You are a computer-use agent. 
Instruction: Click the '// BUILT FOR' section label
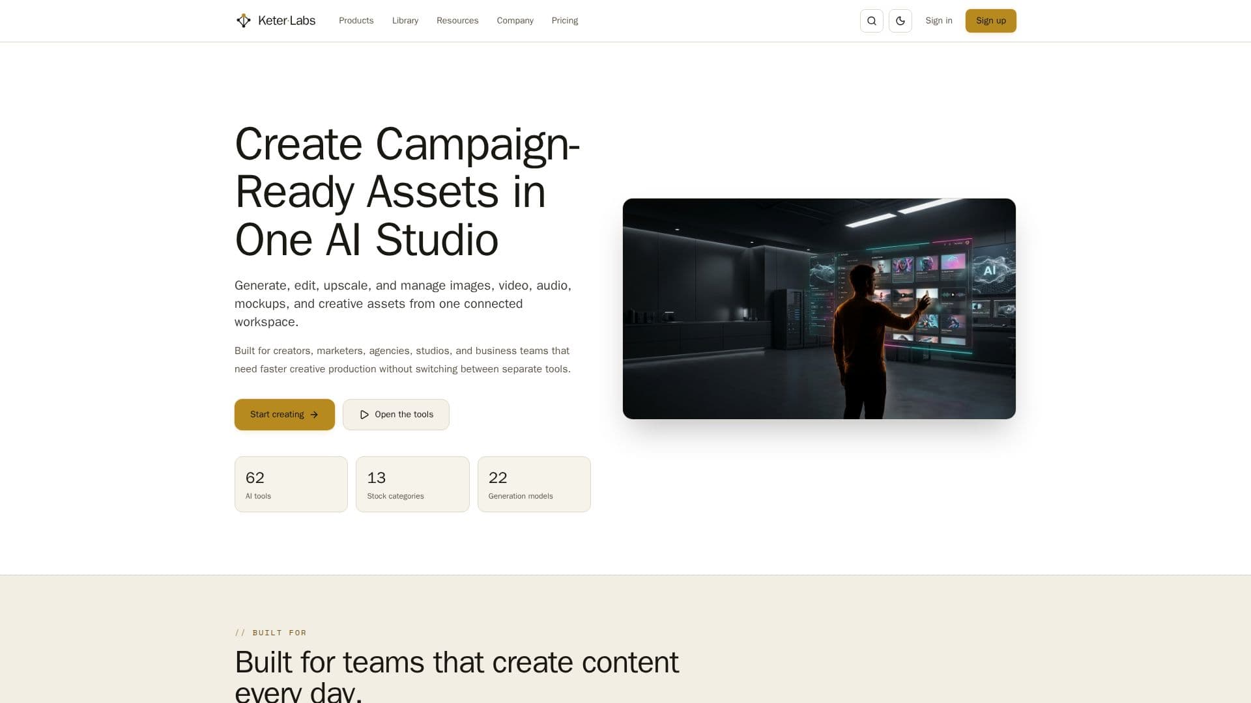point(270,633)
